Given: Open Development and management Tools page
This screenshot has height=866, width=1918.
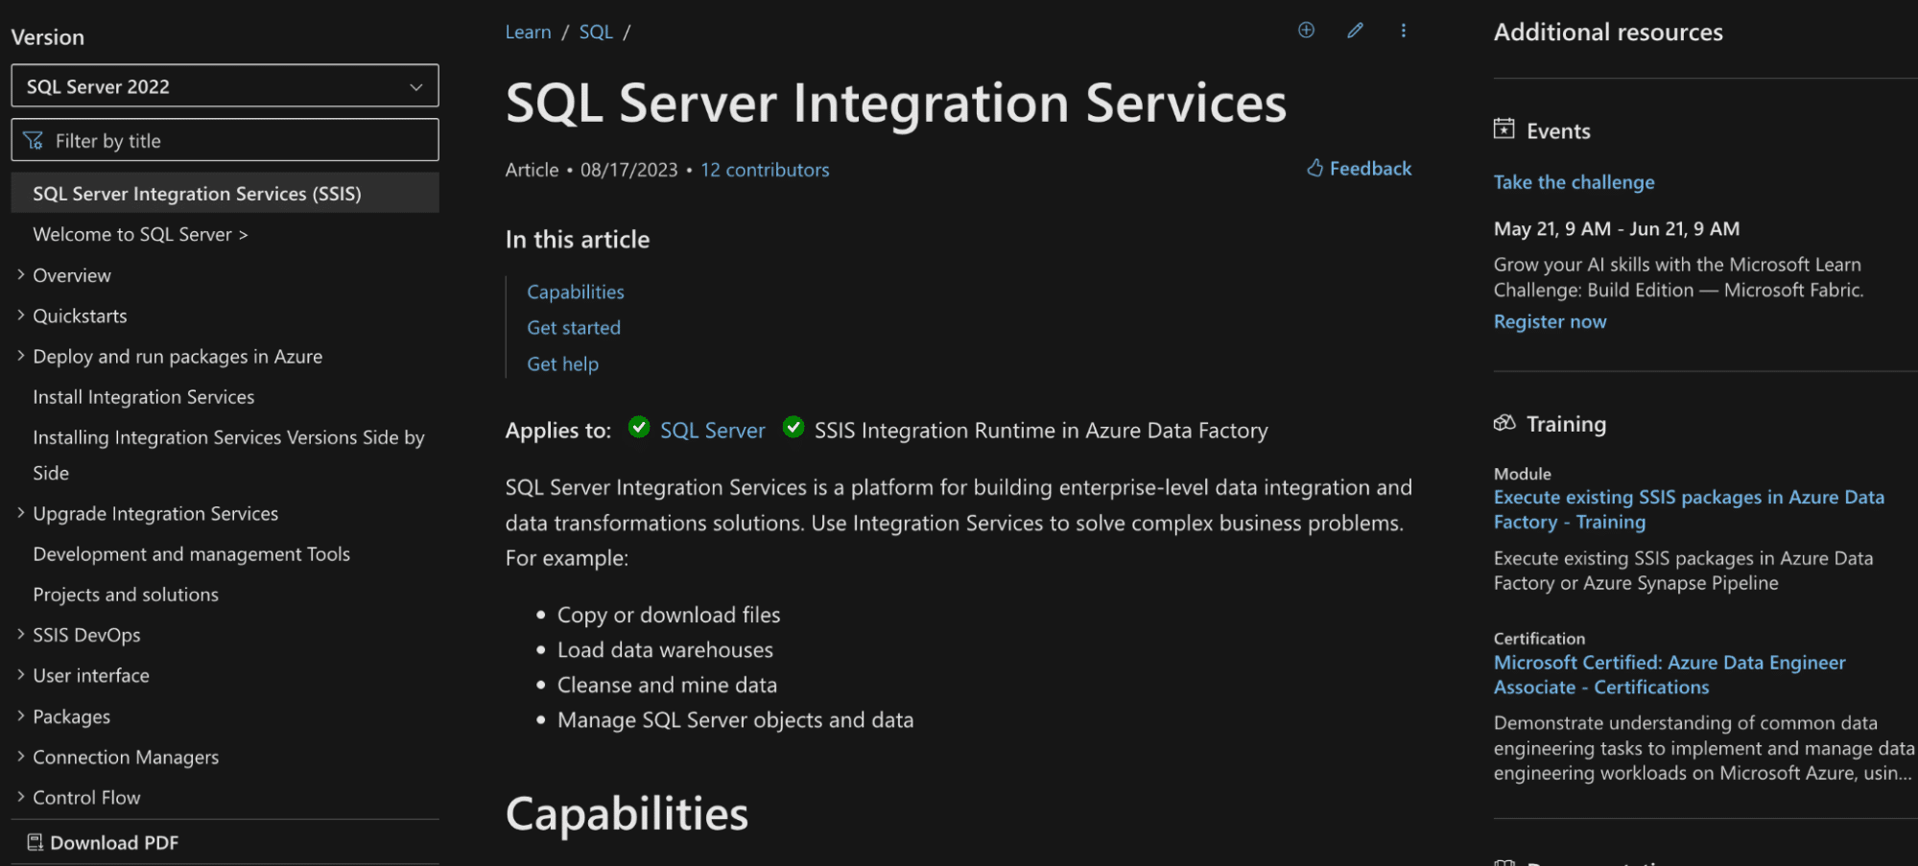Looking at the screenshot, I should 191,554.
